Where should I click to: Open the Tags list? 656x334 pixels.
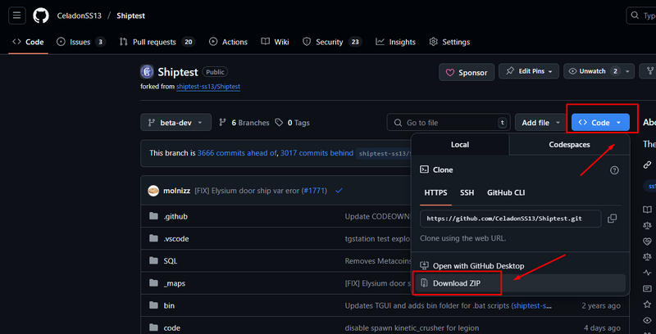293,123
